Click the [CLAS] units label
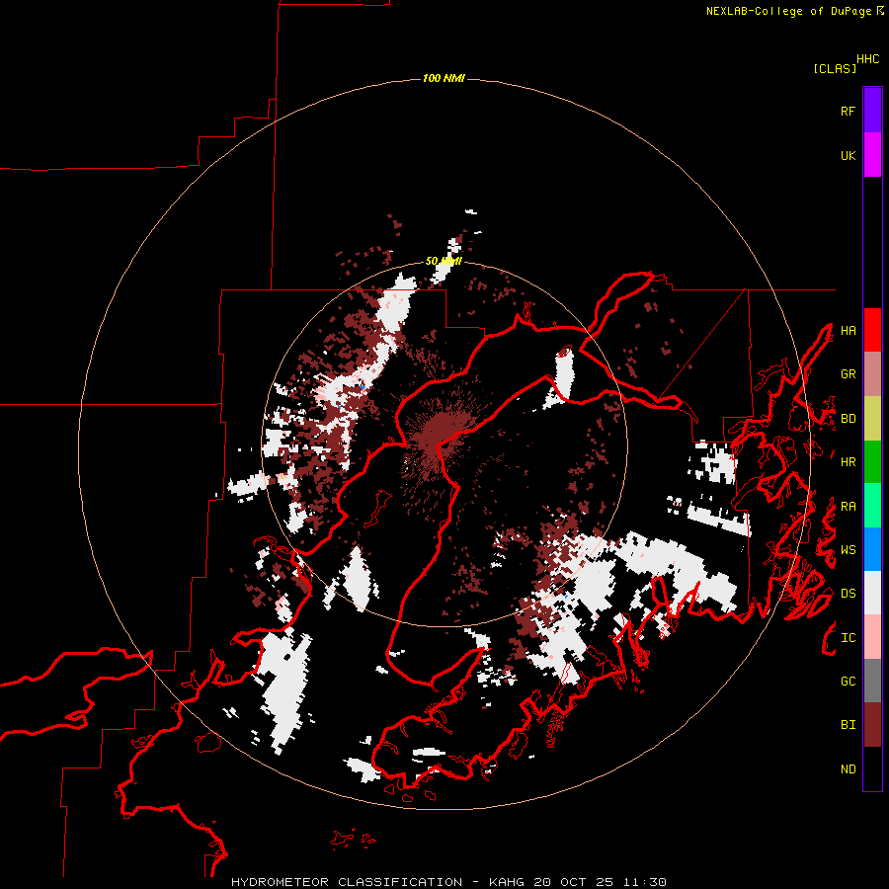This screenshot has height=889, width=889. pyautogui.click(x=835, y=68)
